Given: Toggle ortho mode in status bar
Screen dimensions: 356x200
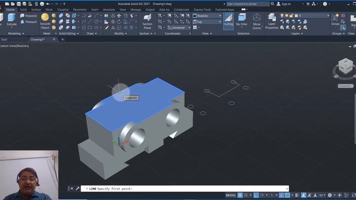Looking at the screenshot, I should (256, 195).
